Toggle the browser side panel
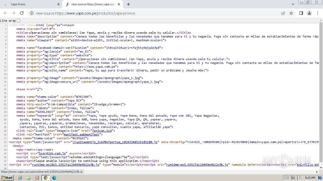Viewport: 323px width, 181px height. tap(301, 13)
